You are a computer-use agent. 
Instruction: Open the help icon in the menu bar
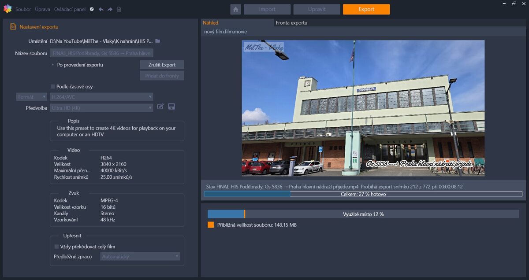91,9
